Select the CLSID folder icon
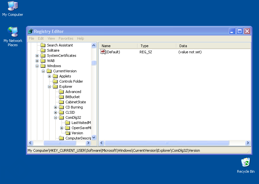Image resolution: width=259 pixels, height=184 pixels. tap(61, 112)
